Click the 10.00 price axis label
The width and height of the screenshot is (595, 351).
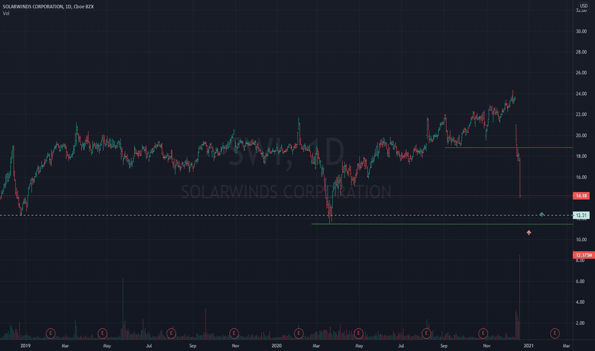582,239
